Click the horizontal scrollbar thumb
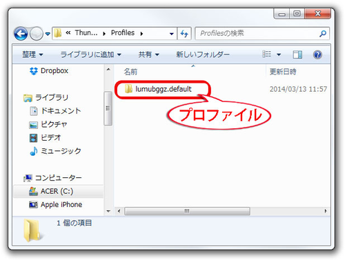Image resolution: width=345 pixels, height=260 pixels. 187,211
